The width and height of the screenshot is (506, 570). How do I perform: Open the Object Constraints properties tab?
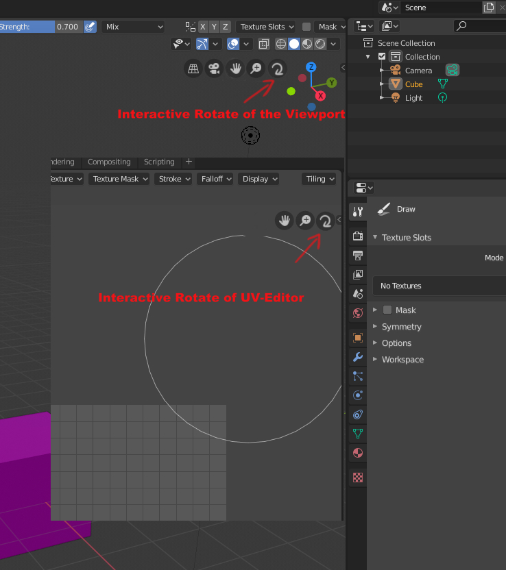(x=358, y=414)
